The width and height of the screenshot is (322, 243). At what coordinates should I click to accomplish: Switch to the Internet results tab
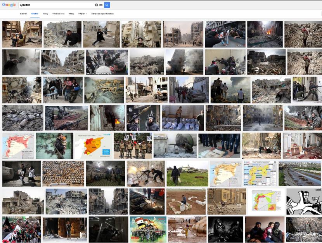pos(23,14)
